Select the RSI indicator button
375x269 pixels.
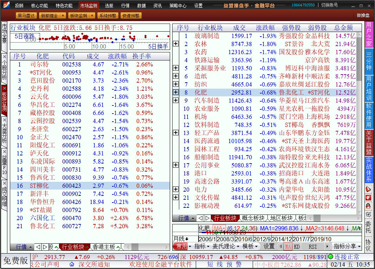(x=312, y=246)
